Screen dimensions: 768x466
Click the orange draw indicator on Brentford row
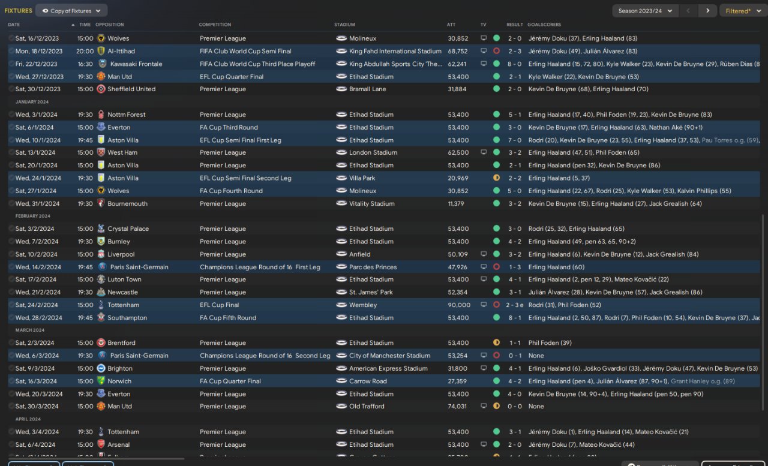[496, 343]
